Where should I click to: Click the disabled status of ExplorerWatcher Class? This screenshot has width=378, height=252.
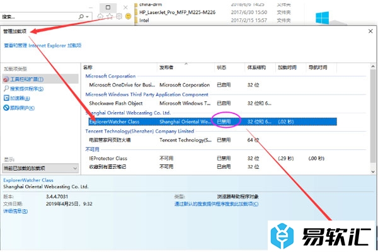coord(224,122)
